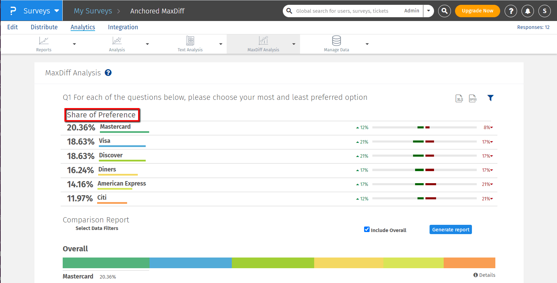
Task: Open the Manage Data database icon
Action: (336, 41)
